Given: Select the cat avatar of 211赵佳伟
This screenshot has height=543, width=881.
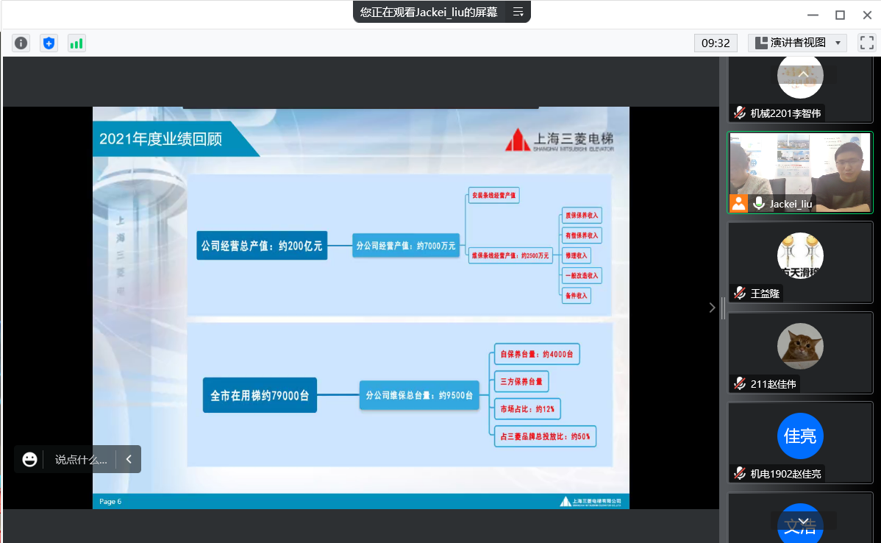Looking at the screenshot, I should tap(800, 346).
